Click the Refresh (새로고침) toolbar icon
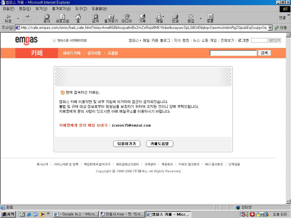The image size is (291, 218). (x=62, y=18)
